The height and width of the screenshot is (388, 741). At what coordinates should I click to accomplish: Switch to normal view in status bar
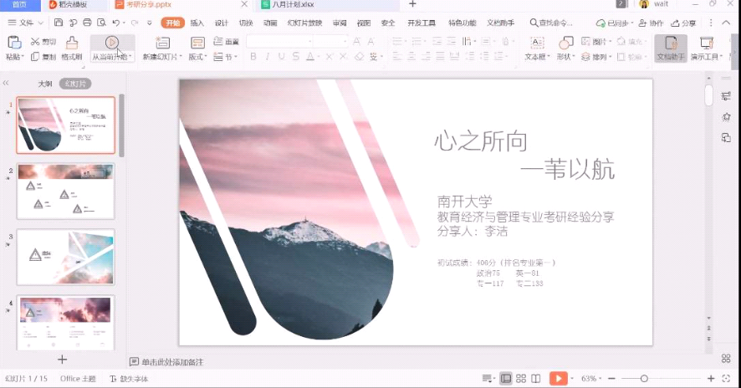click(506, 379)
